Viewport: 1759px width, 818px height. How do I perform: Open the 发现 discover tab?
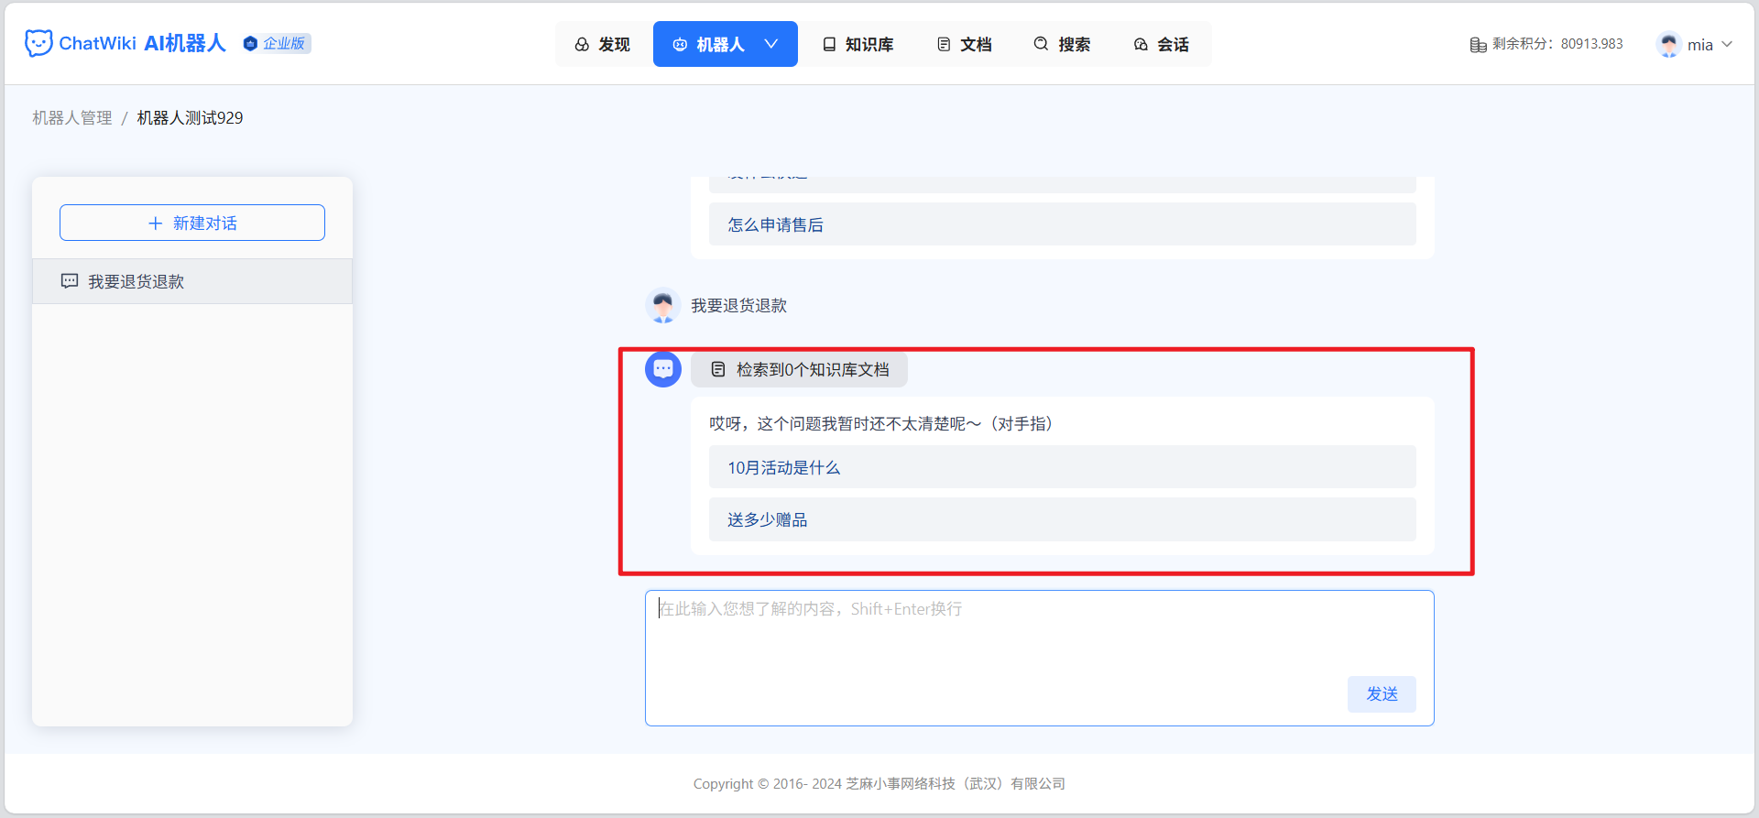tap(603, 44)
